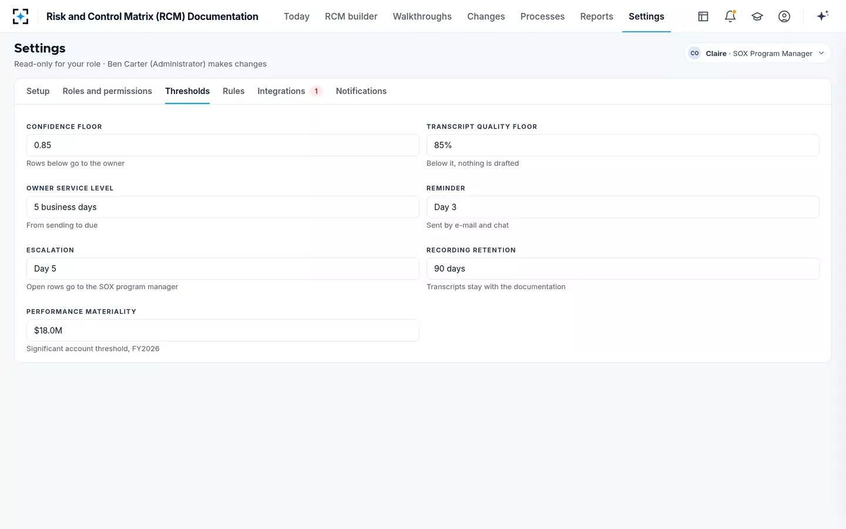Open the sparkle AI assistant icon
The height and width of the screenshot is (529, 846).
pos(822,16)
